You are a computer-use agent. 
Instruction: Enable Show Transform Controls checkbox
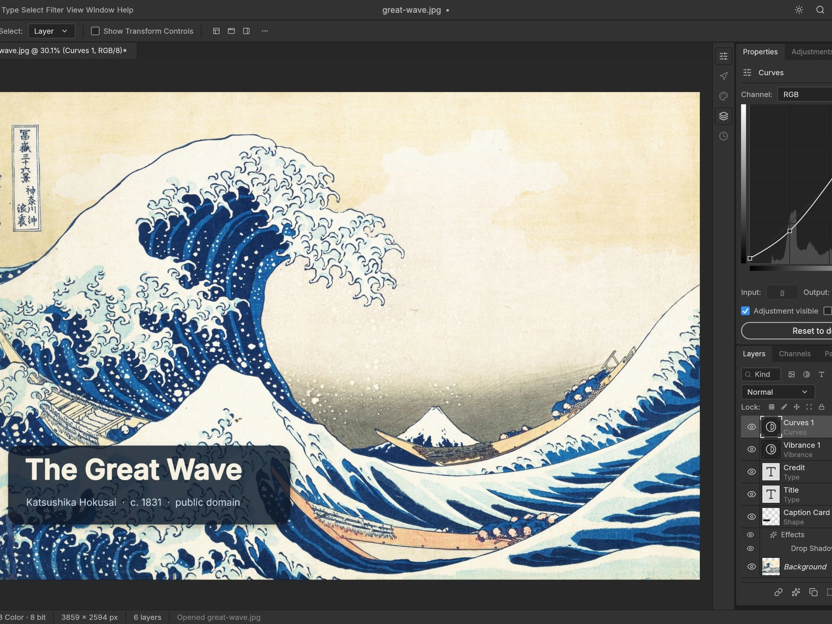95,31
